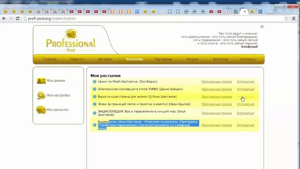
Task: Open the Антиспам menu item
Action: [221, 59]
